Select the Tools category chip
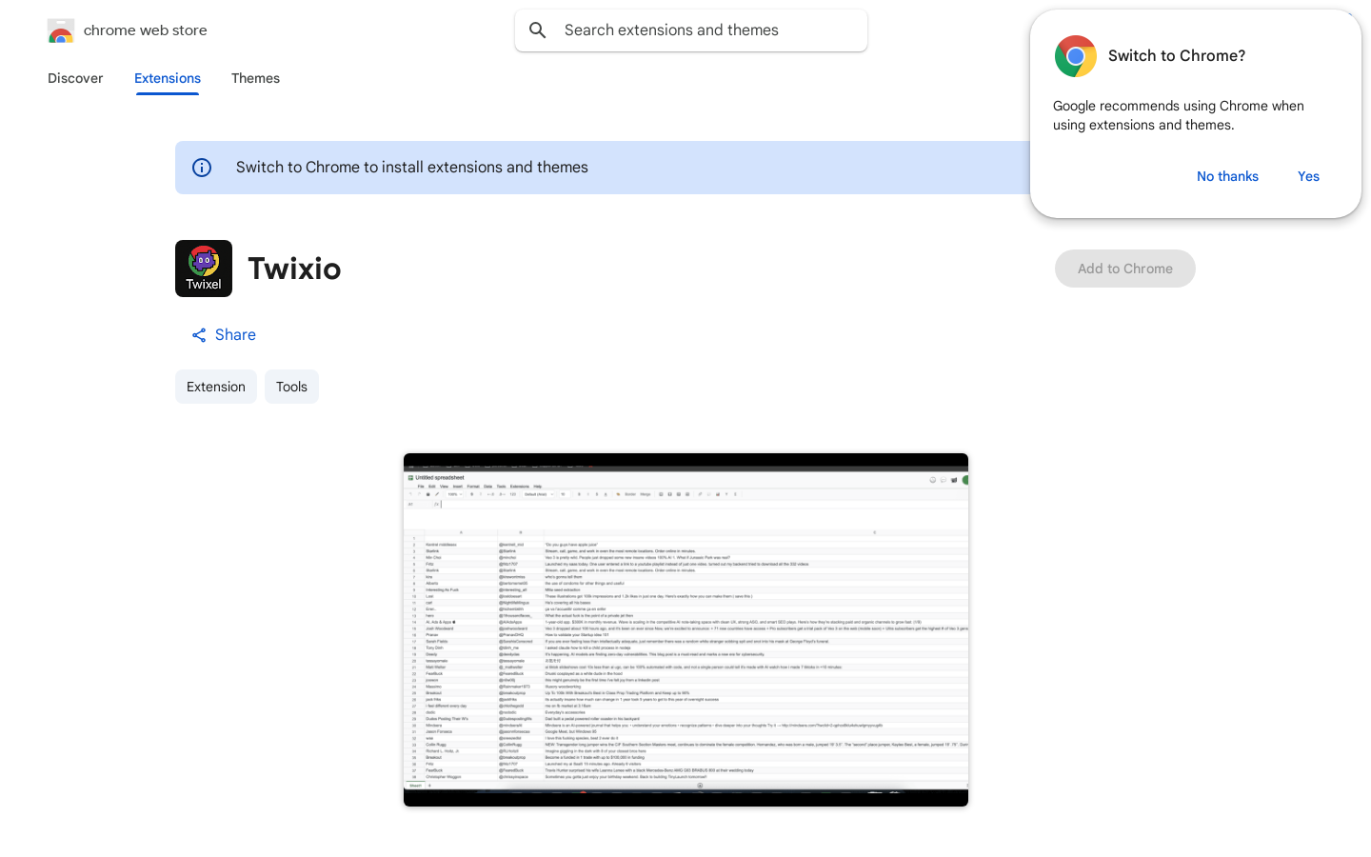 click(291, 387)
